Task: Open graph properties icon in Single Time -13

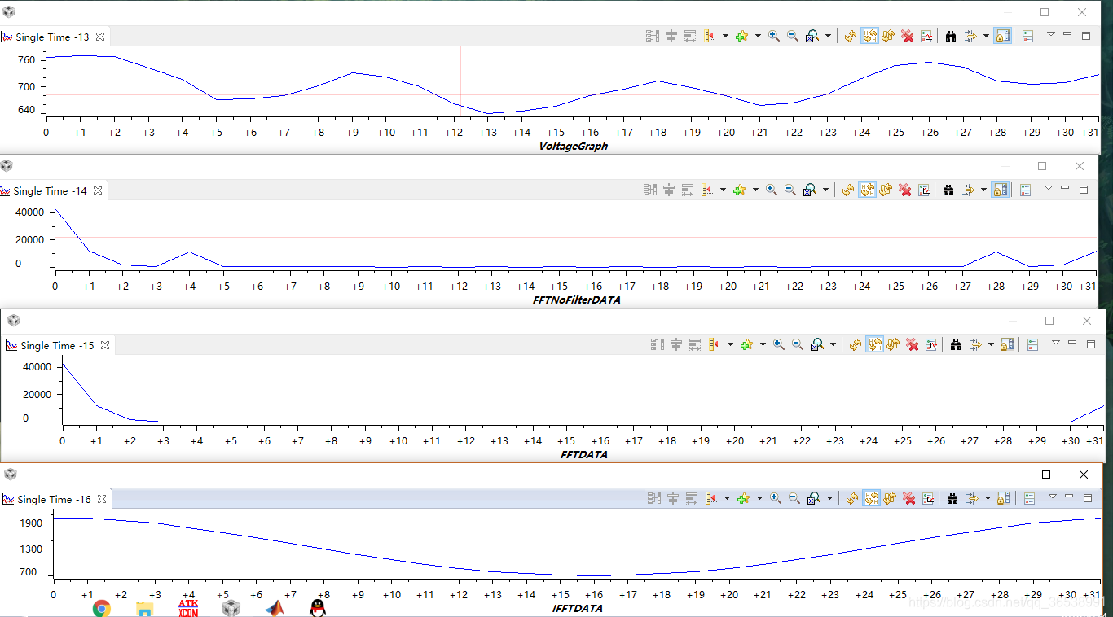Action: (x=926, y=37)
